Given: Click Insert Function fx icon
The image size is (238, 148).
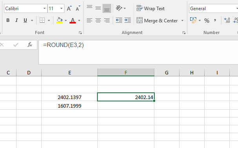Looking at the screenshot, I should tap(30, 45).
